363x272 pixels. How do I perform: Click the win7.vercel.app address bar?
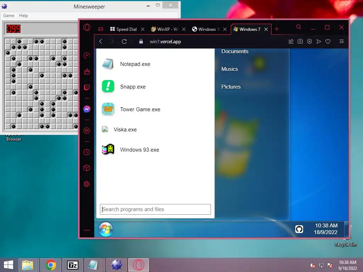point(165,42)
